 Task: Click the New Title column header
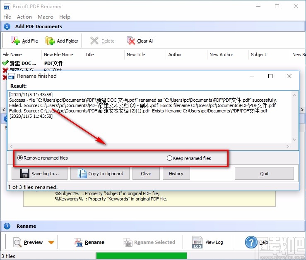pyautogui.click(x=145, y=55)
